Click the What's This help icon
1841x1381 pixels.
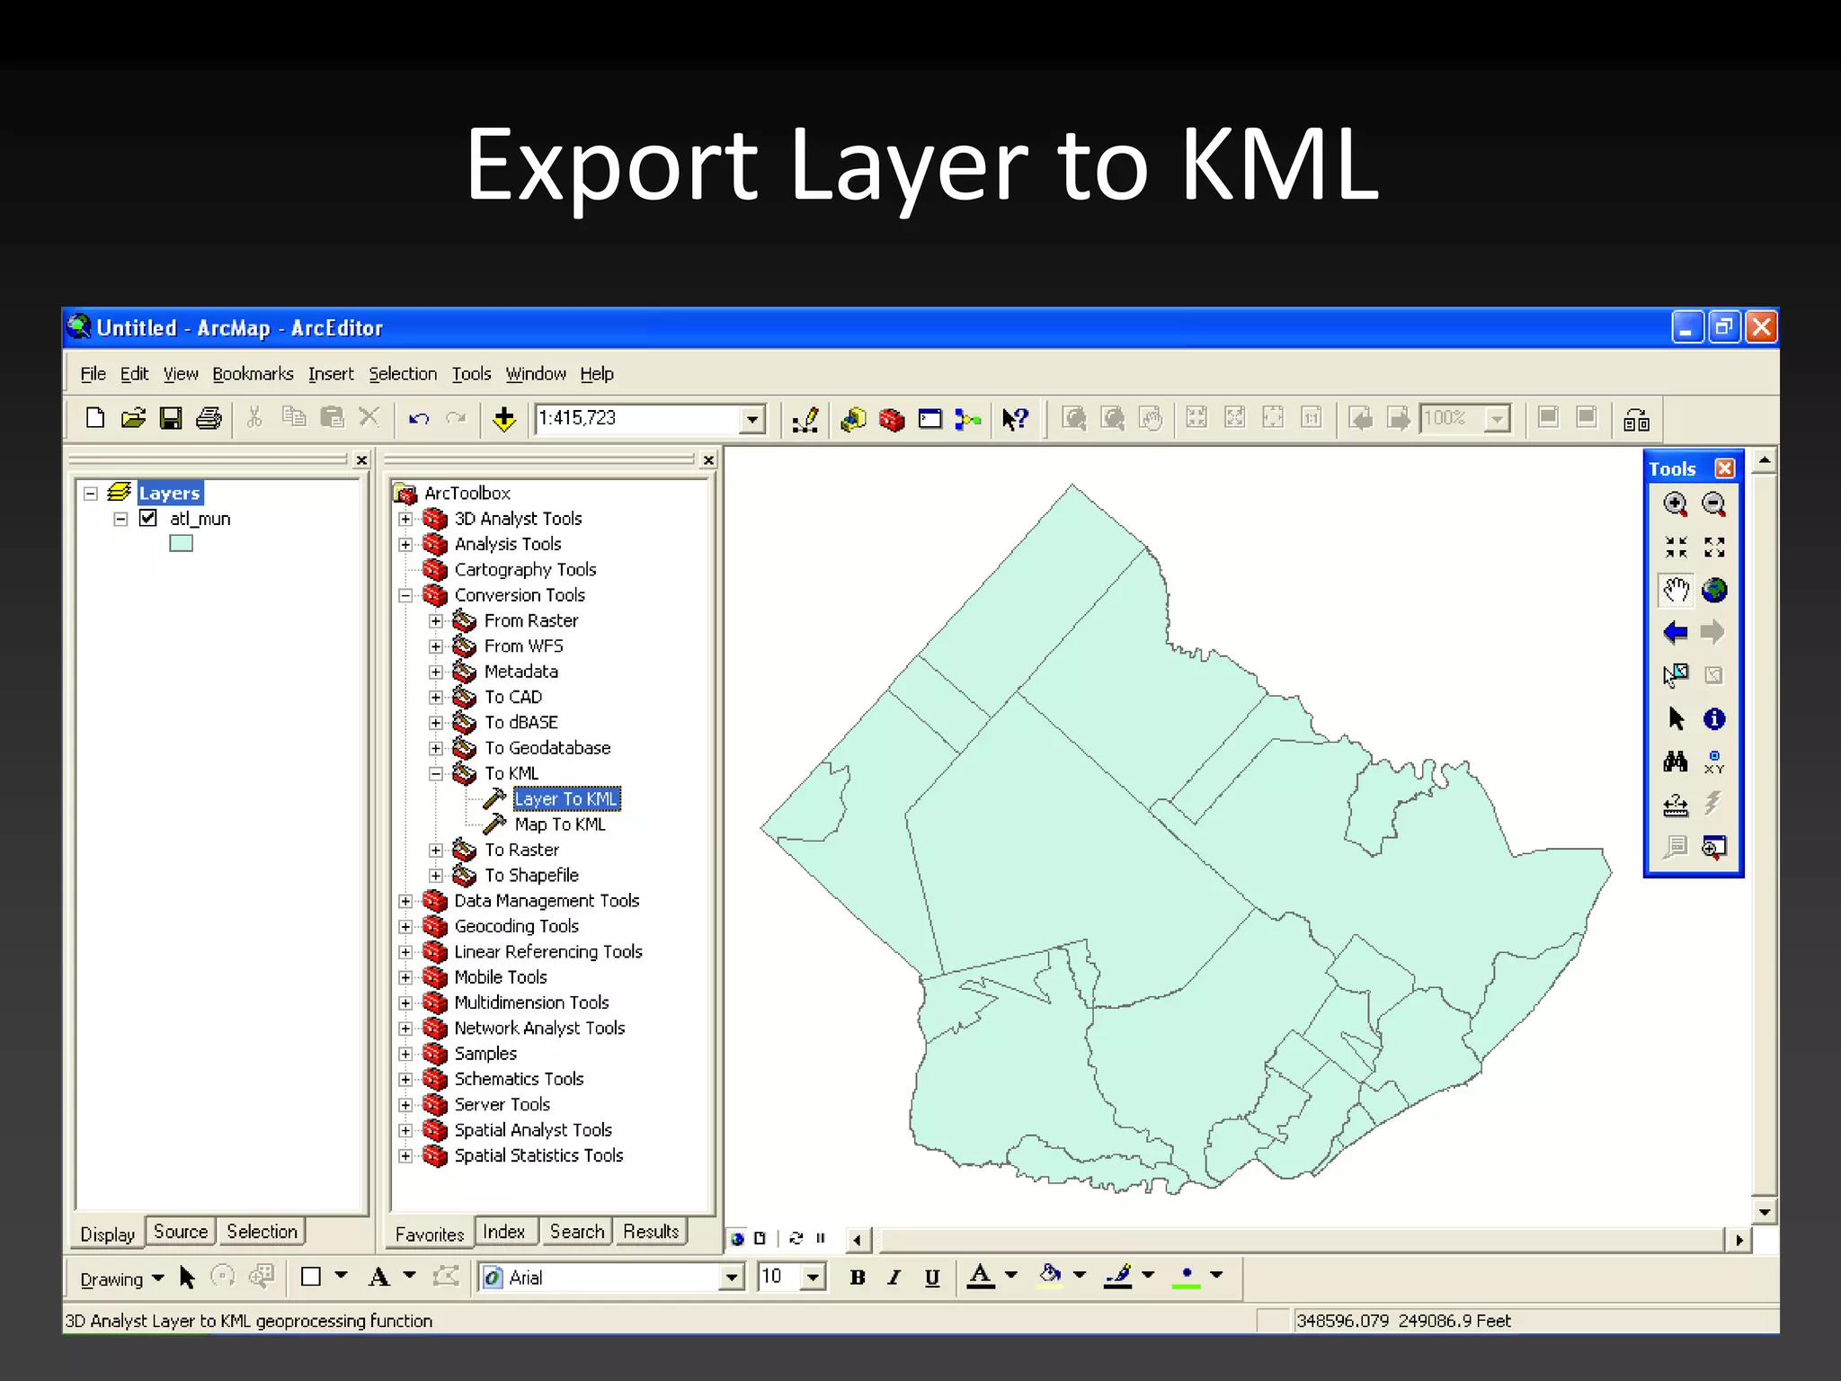(1015, 419)
